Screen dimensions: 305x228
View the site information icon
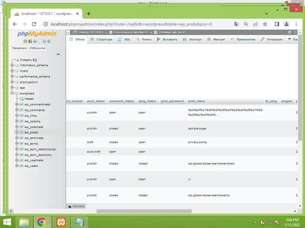click(x=46, y=24)
